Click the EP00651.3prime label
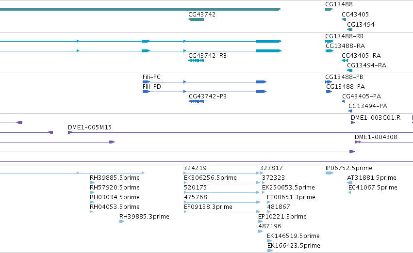The width and height of the screenshot is (413, 253). [291, 198]
